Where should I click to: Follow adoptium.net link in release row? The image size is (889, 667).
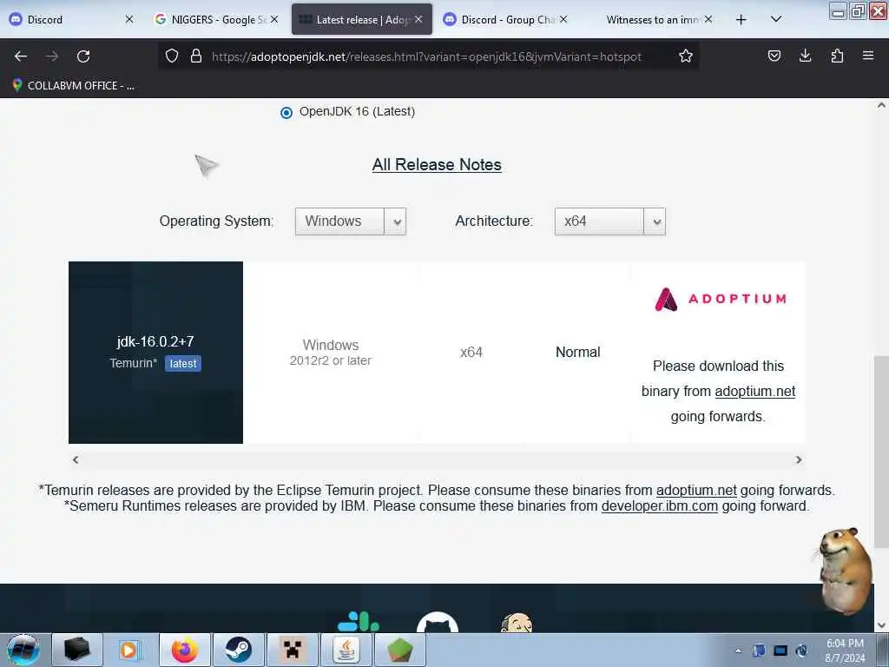point(754,392)
